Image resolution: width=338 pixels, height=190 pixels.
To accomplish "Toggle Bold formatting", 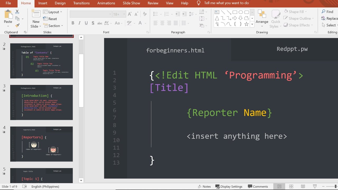I will coord(73,23).
